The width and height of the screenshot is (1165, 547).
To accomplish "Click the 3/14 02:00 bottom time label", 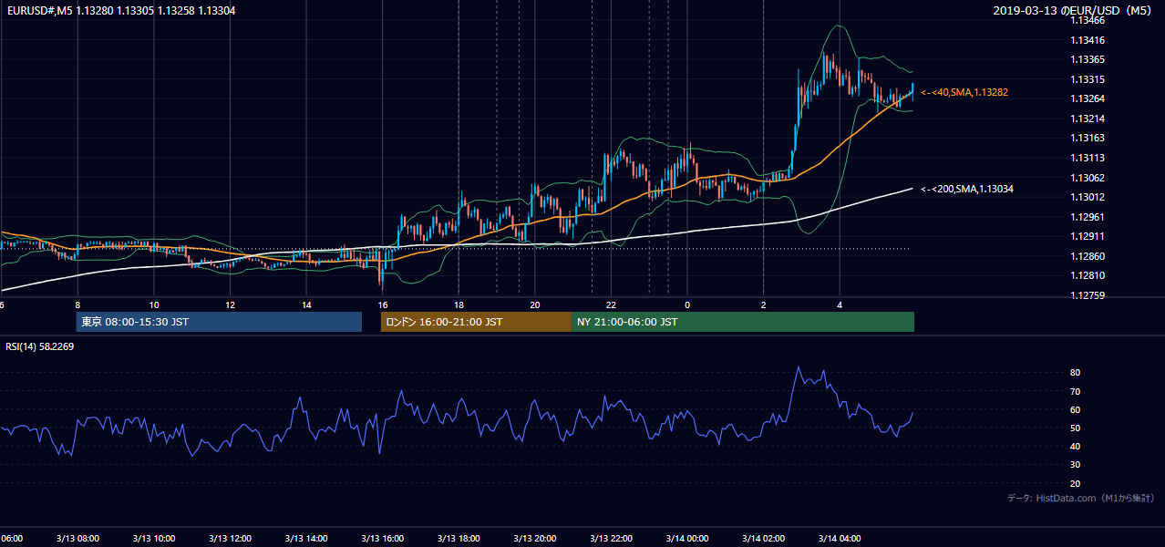I will tap(764, 538).
